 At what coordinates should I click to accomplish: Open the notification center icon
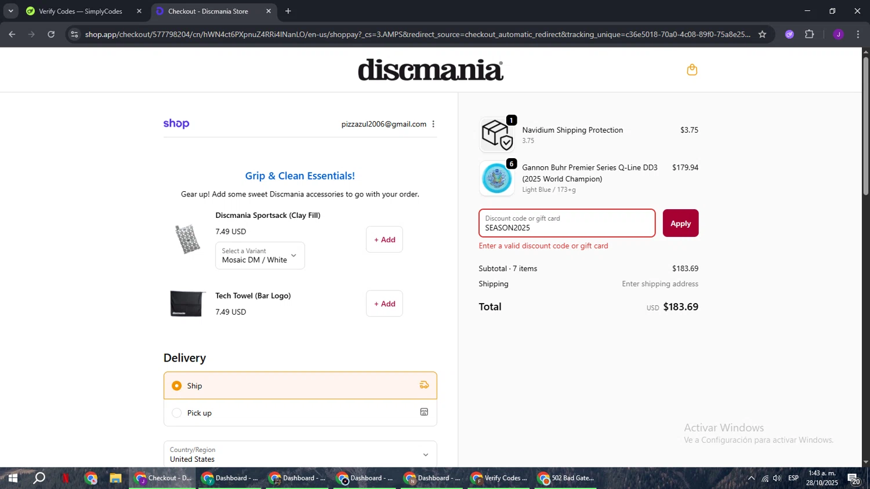[854, 479]
